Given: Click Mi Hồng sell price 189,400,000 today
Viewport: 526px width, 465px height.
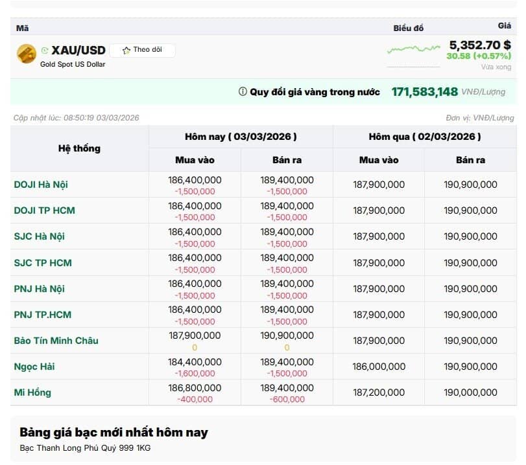Looking at the screenshot, I should (x=287, y=388).
